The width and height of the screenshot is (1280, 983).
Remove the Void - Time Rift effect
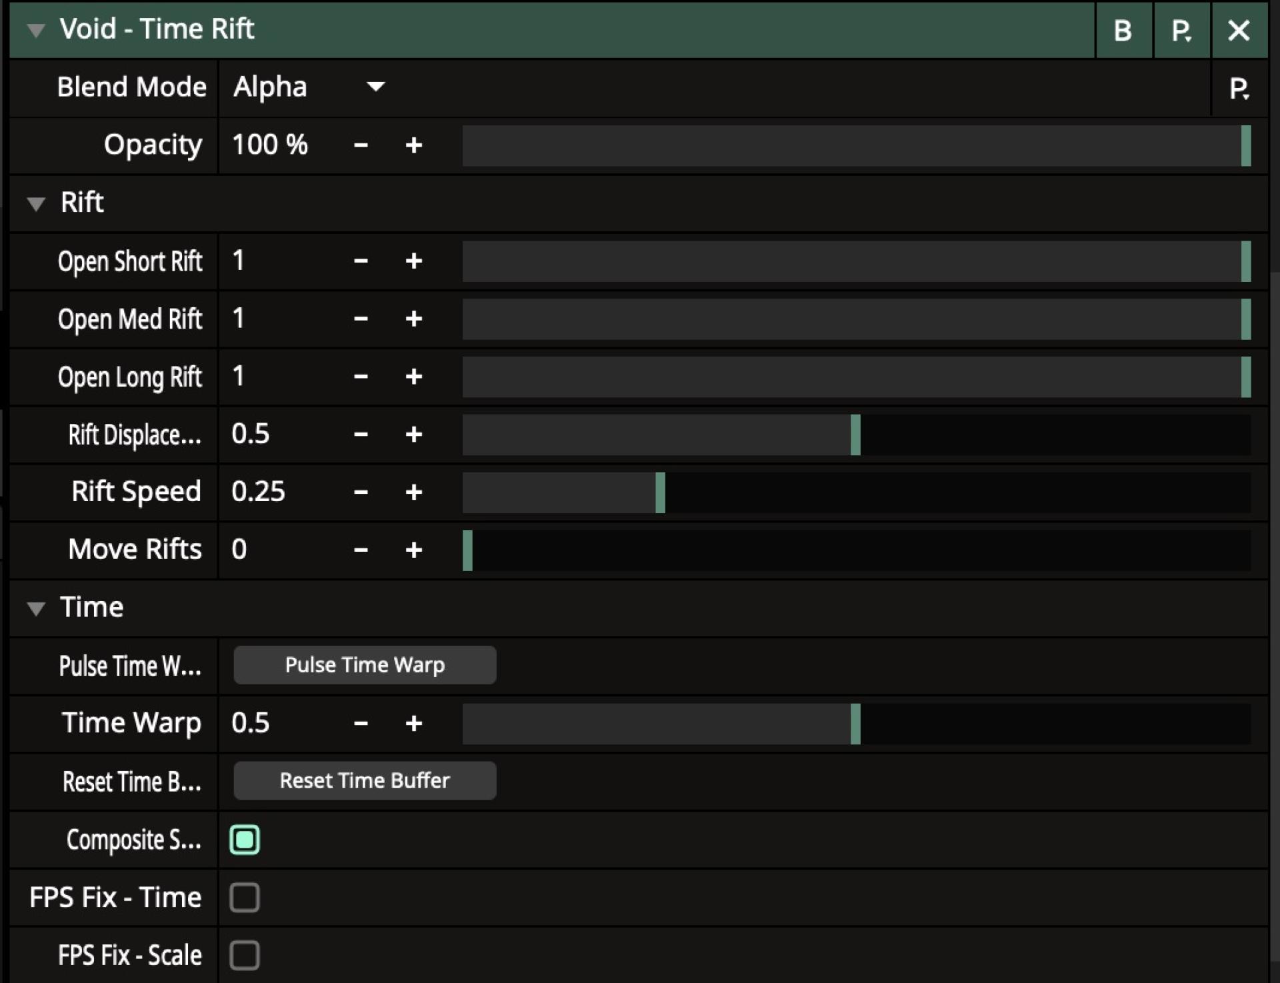click(x=1239, y=30)
